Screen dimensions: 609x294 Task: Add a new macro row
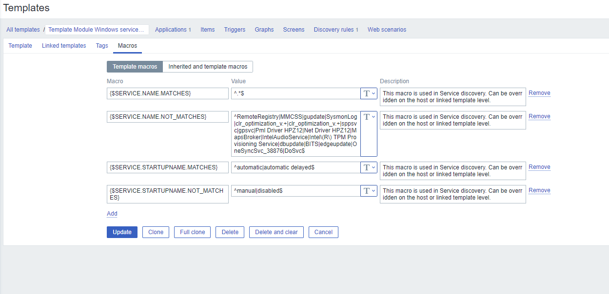(x=112, y=214)
